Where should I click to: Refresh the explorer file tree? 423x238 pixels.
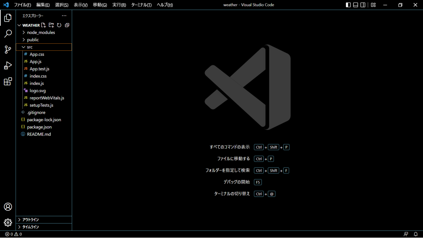pyautogui.click(x=59, y=25)
